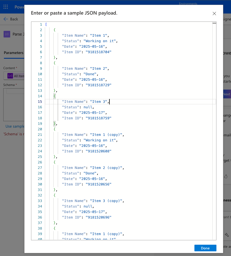The image size is (231, 256).
Task: Click line number 32 in the gutter
Action: click(x=40, y=195)
